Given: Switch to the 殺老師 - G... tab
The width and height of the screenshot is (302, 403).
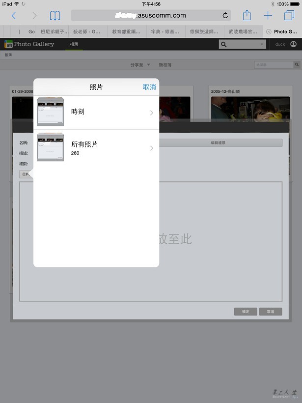Looking at the screenshot, I should [88, 31].
